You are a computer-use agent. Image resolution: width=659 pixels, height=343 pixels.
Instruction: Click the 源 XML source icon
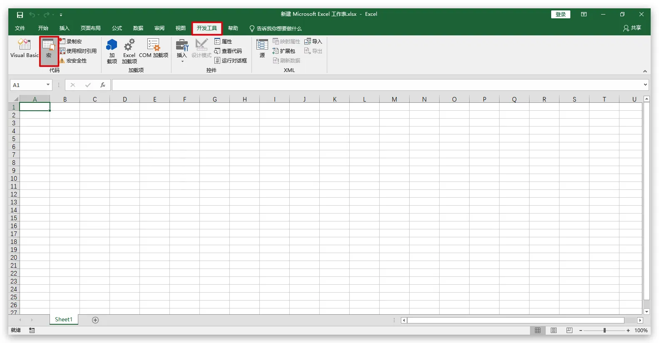coord(262,48)
